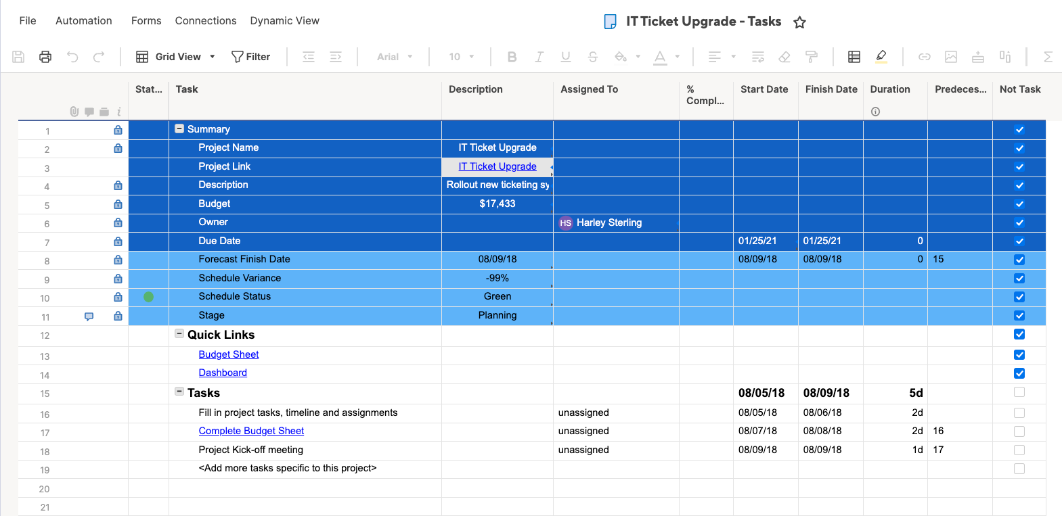Viewport: 1062px width, 516px height.
Task: Open the Dynamic View menu
Action: click(x=285, y=21)
